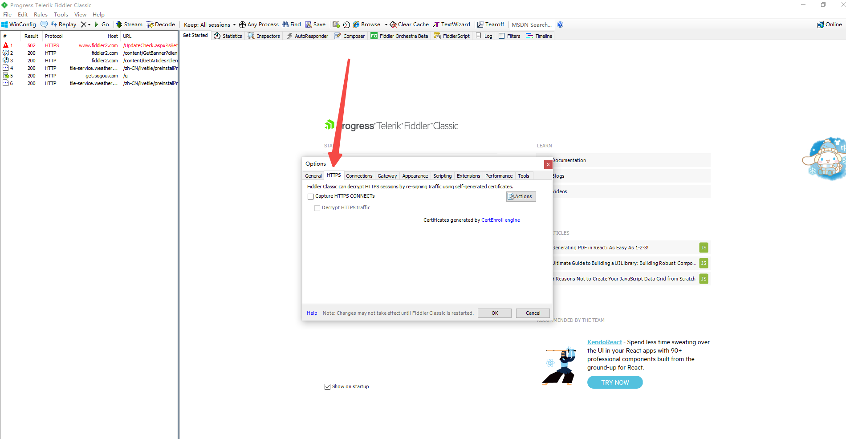Sort sessions by the Host column header
This screenshot has width=846, height=439.
(94, 36)
